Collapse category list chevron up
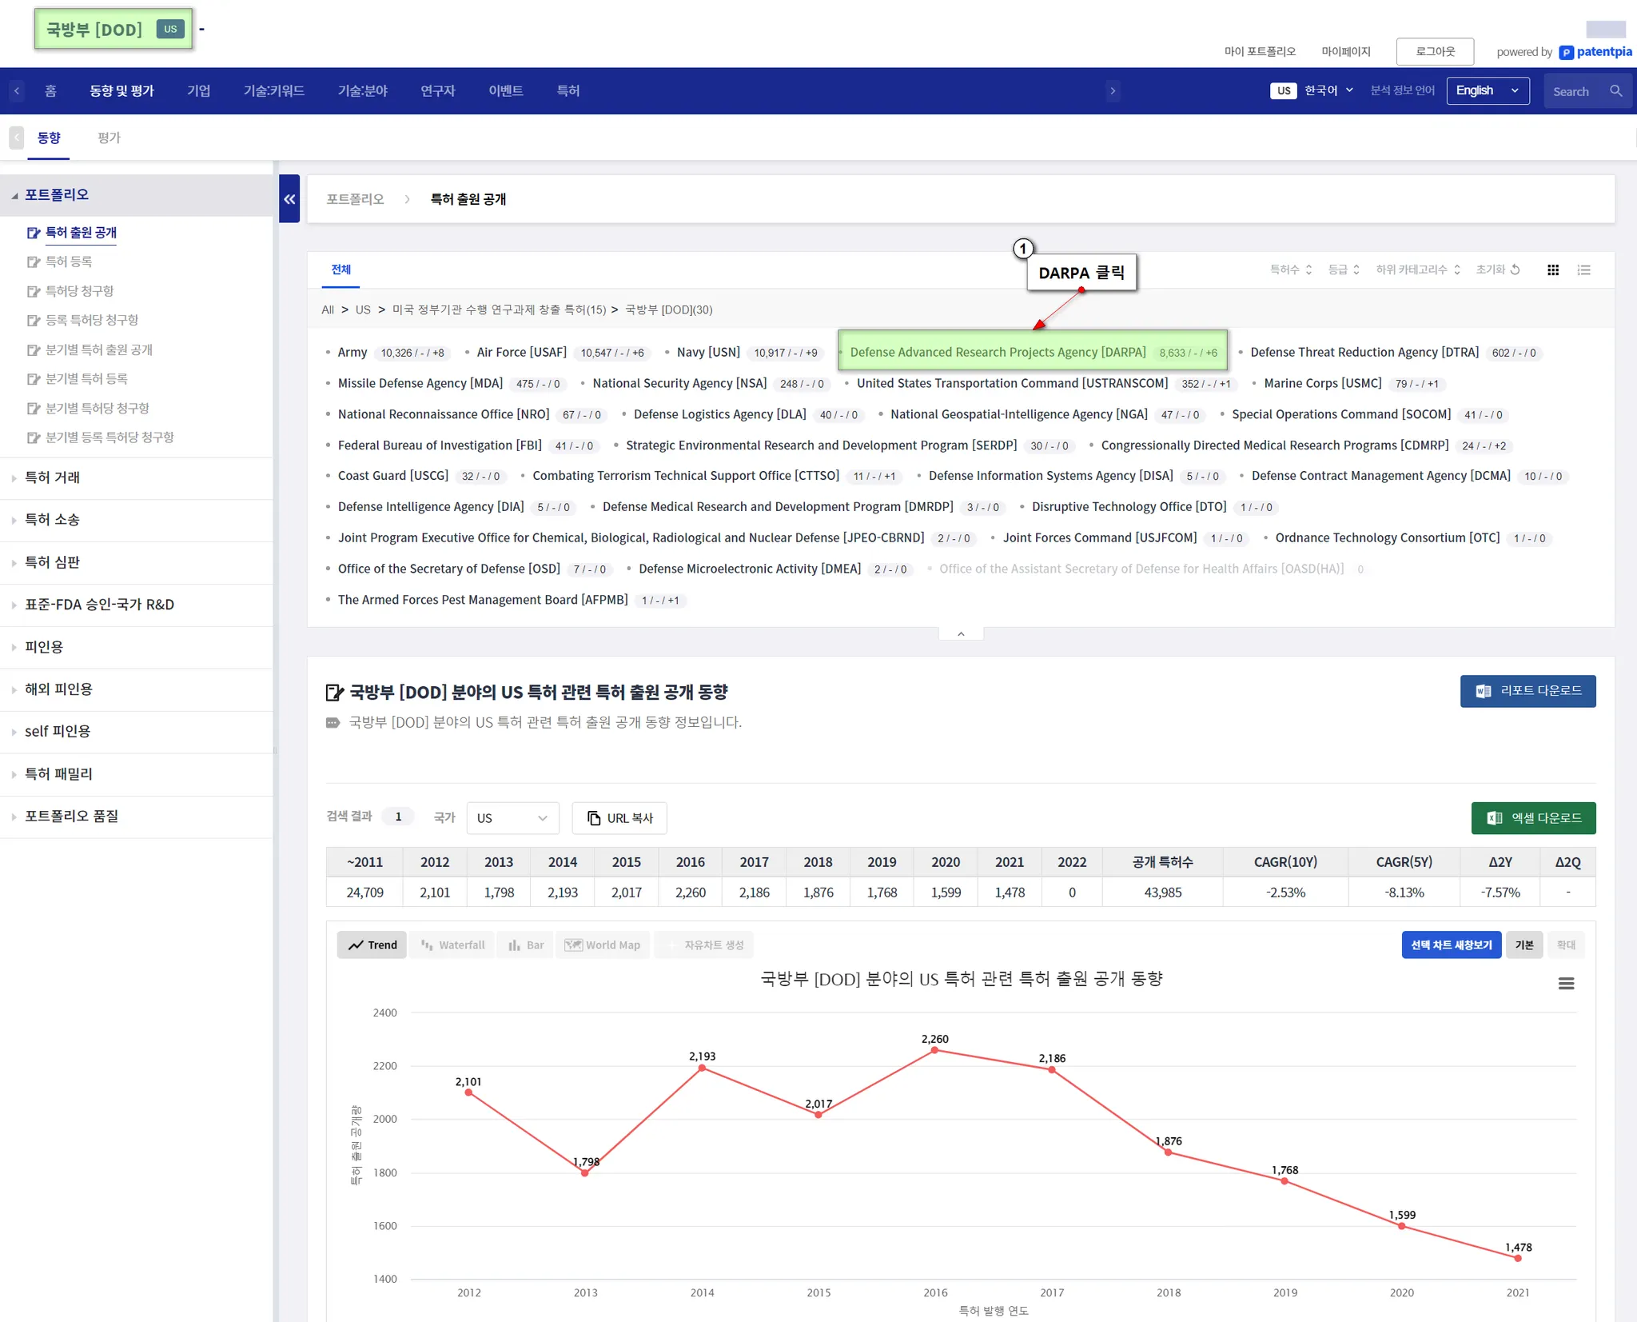Image resolution: width=1637 pixels, height=1322 pixels. [x=961, y=633]
